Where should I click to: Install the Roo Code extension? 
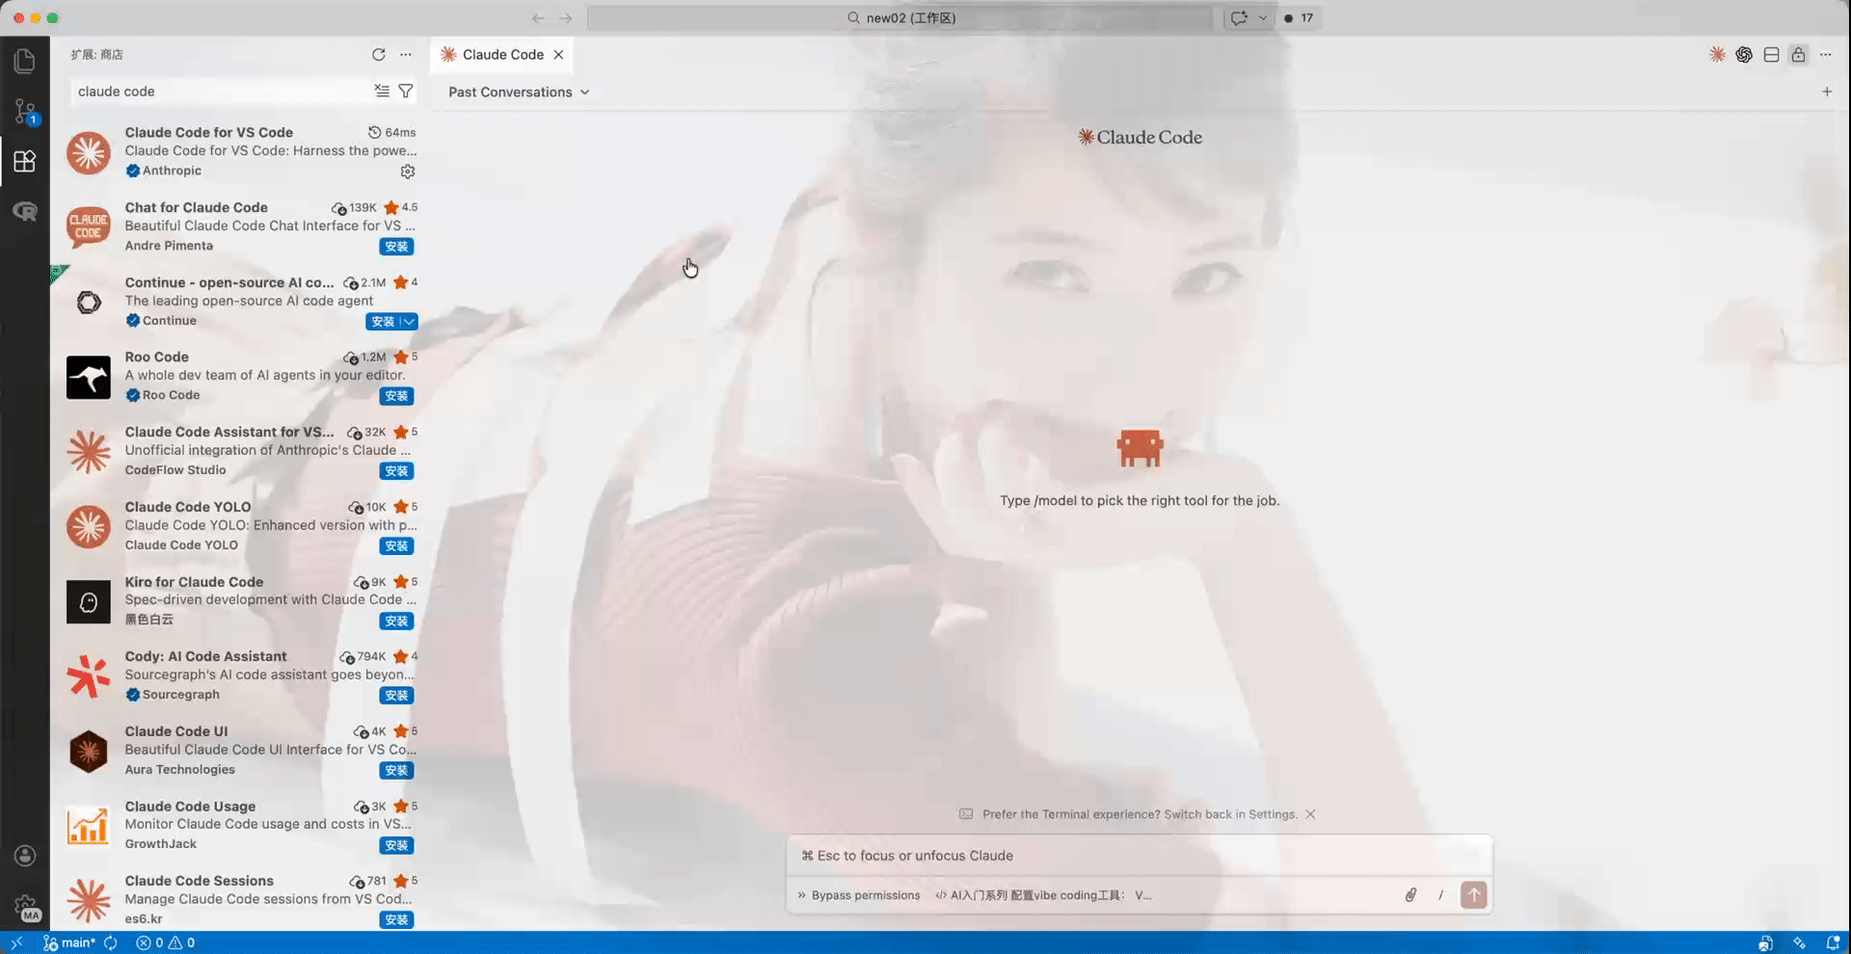[396, 396]
